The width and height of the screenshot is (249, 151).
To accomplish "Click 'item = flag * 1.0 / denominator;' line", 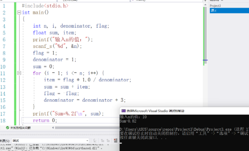I will [88, 80].
